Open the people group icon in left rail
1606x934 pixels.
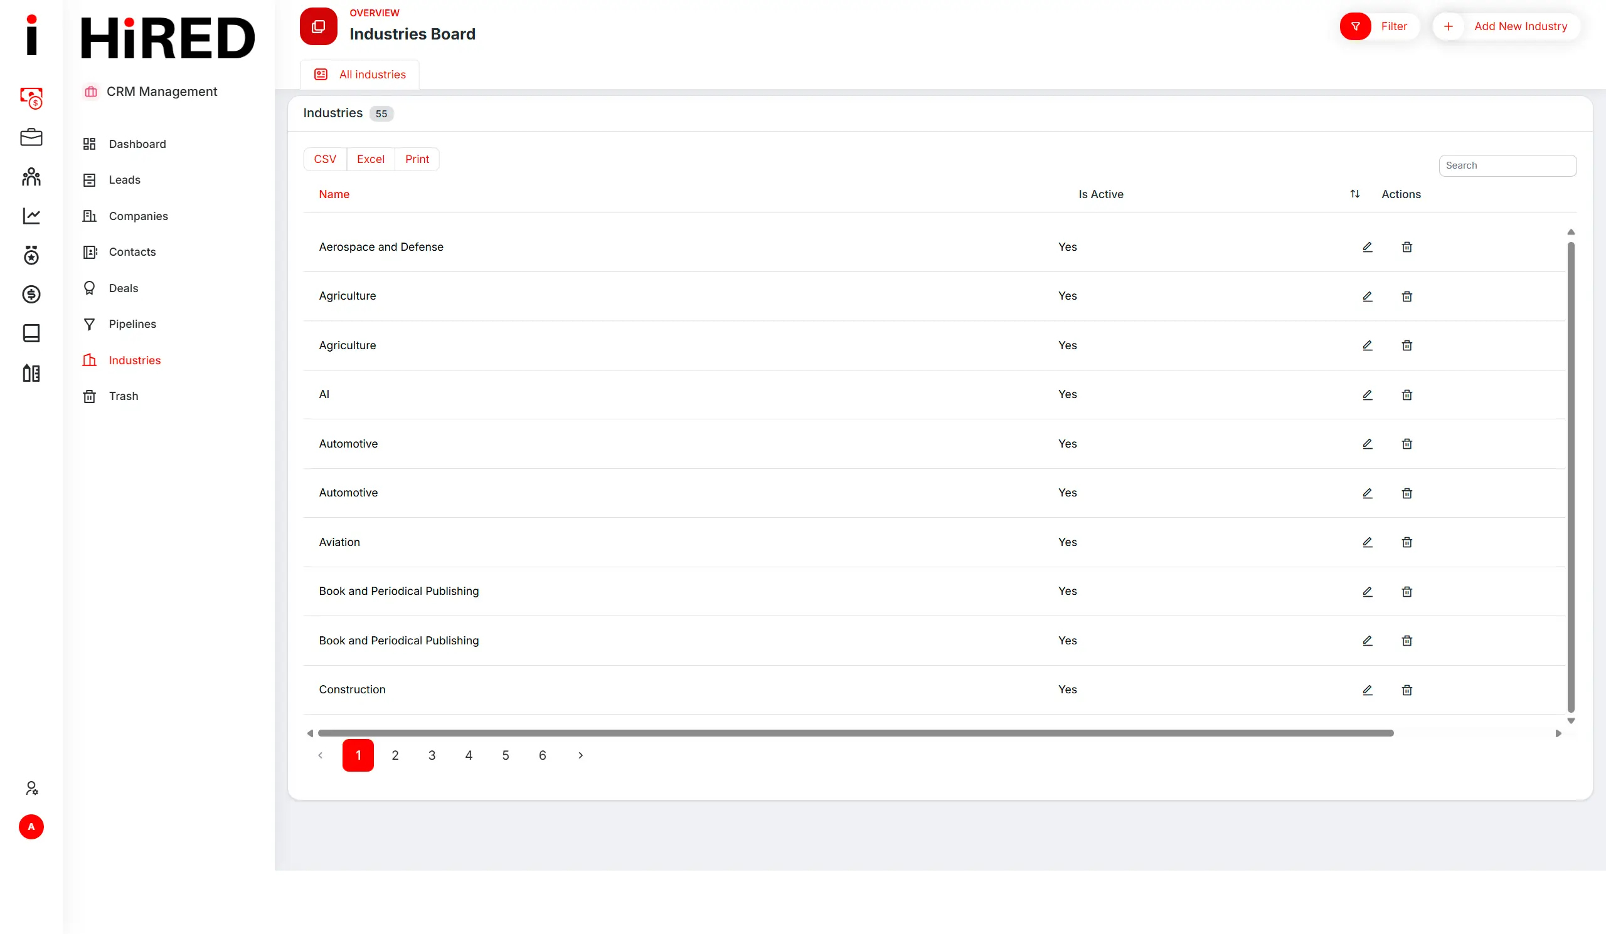pyautogui.click(x=31, y=176)
